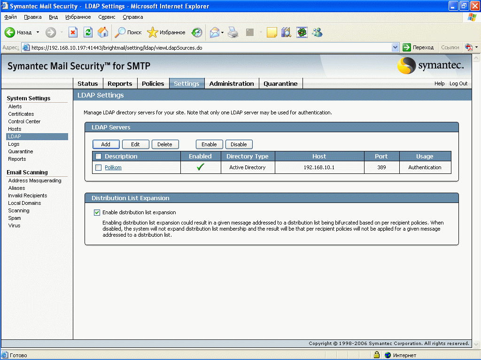Open the Back button history dropdown arrow

coord(38,32)
